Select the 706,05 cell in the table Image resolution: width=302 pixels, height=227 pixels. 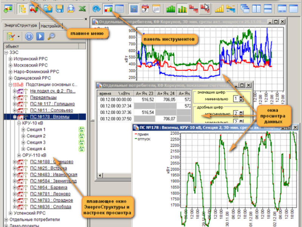coord(166,100)
